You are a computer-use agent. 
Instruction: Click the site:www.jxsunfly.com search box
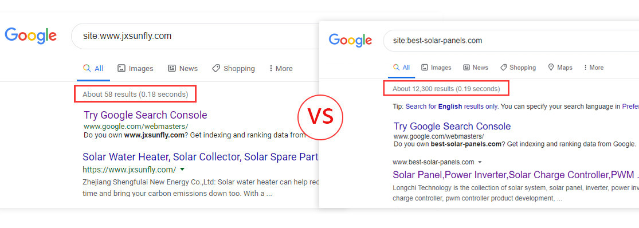pos(195,36)
